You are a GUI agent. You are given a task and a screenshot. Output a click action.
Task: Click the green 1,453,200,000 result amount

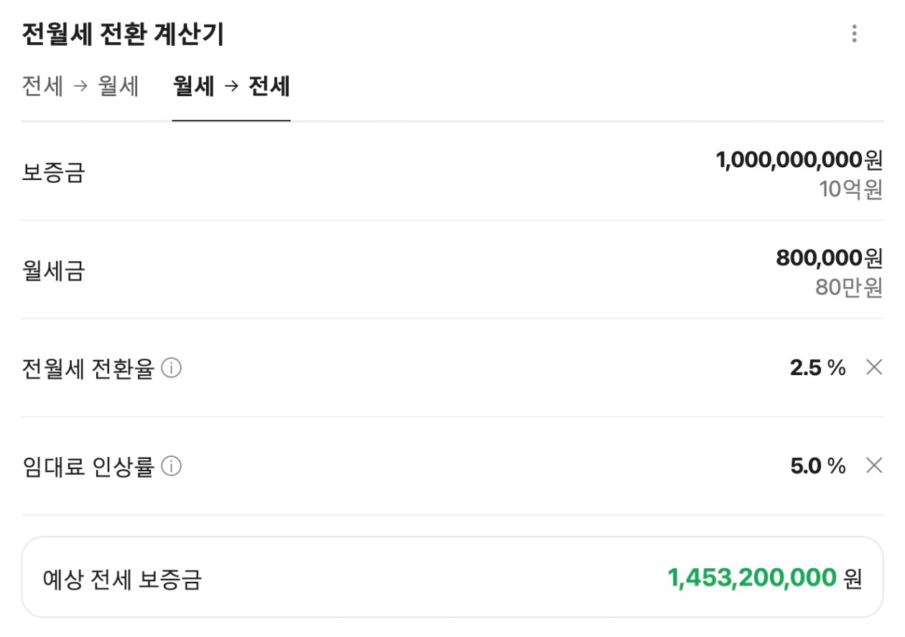click(752, 577)
